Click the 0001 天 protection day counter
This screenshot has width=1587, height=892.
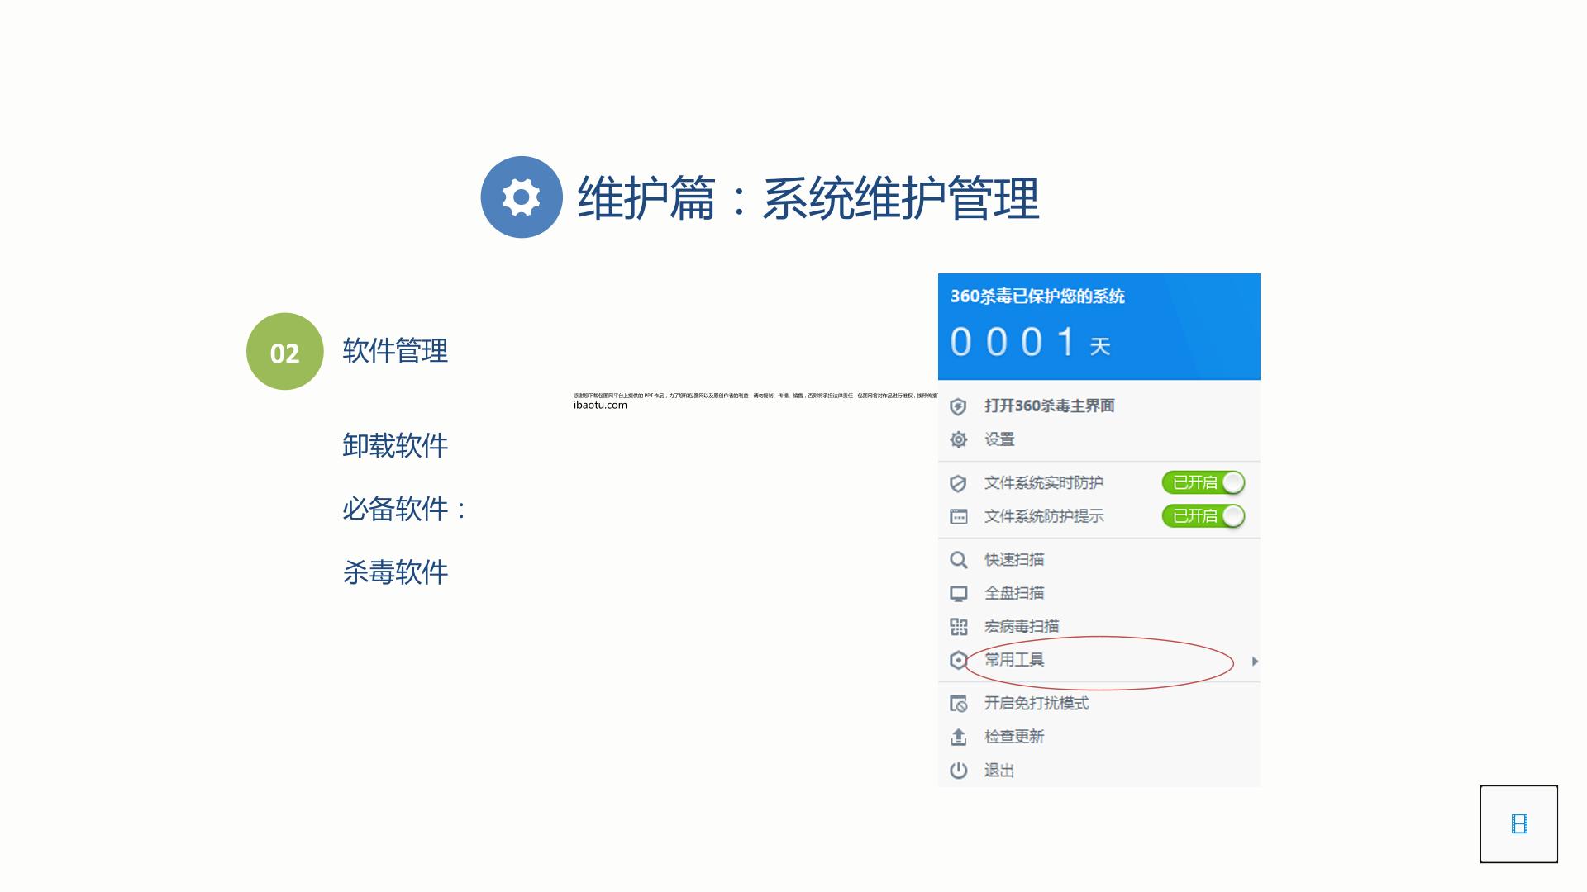1030,342
